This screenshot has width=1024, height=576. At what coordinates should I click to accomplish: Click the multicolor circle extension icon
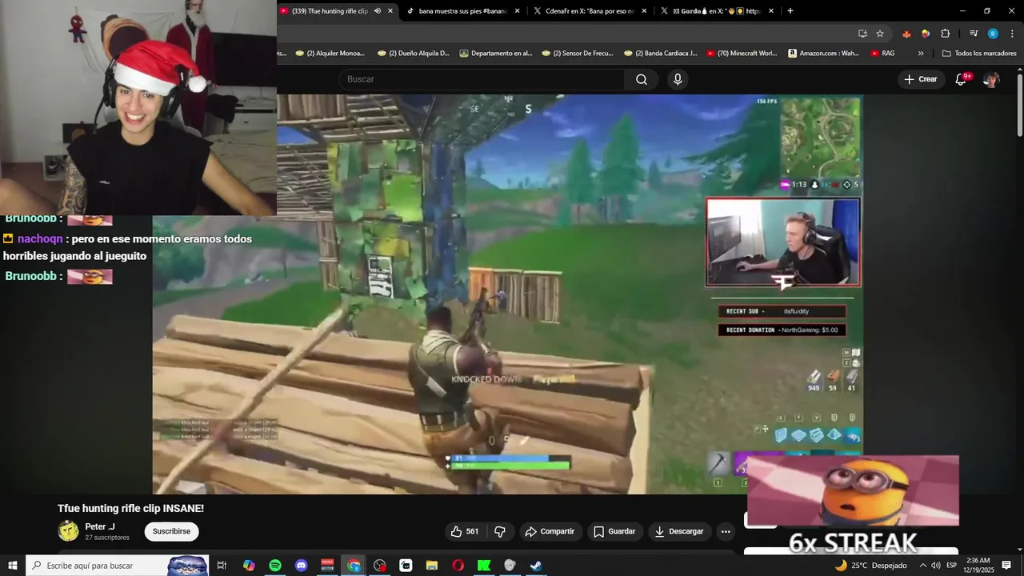tap(926, 34)
